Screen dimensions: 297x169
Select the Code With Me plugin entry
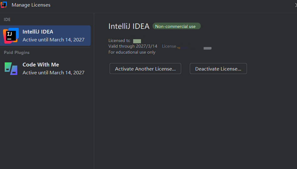[45, 69]
